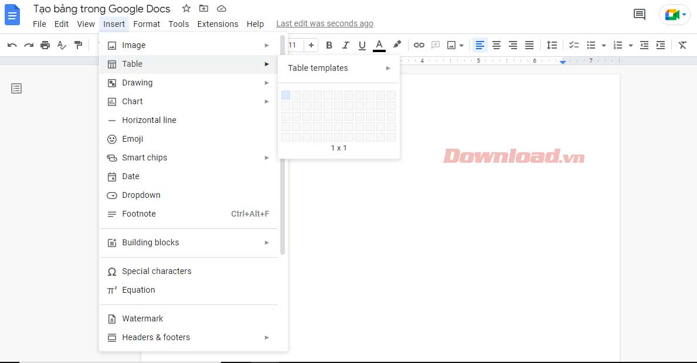The width and height of the screenshot is (697, 363).
Task: Select the Highlight color tool
Action: [397, 44]
